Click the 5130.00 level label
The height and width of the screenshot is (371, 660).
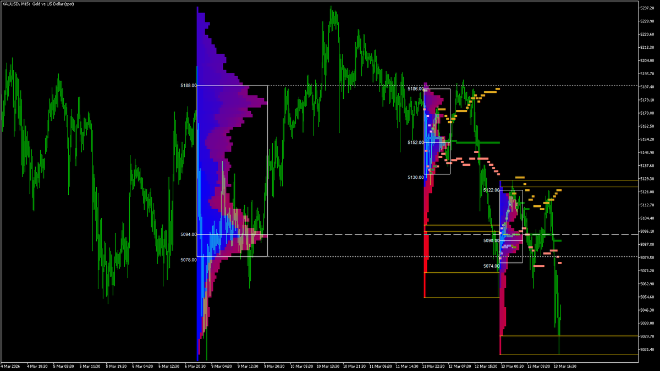[x=416, y=177]
